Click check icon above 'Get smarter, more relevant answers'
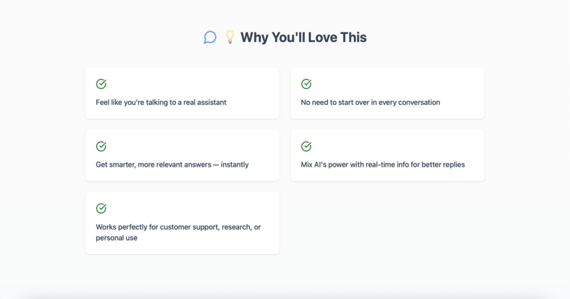 101,146
